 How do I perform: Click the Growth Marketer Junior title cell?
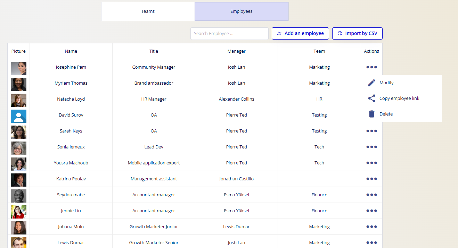tap(154, 227)
